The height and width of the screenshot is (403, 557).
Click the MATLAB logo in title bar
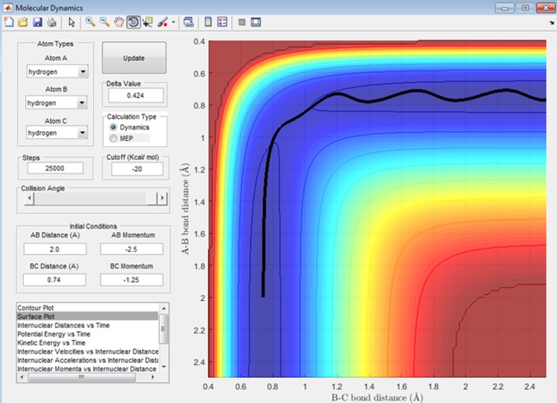(x=8, y=8)
